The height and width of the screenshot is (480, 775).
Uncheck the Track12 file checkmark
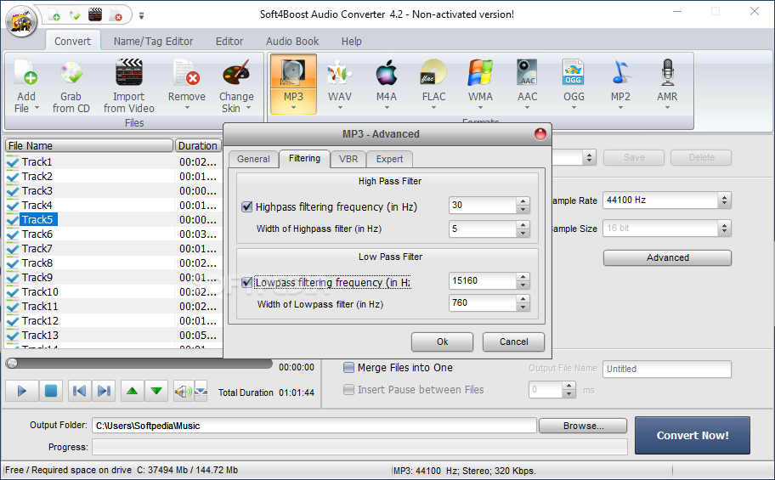tap(13, 321)
